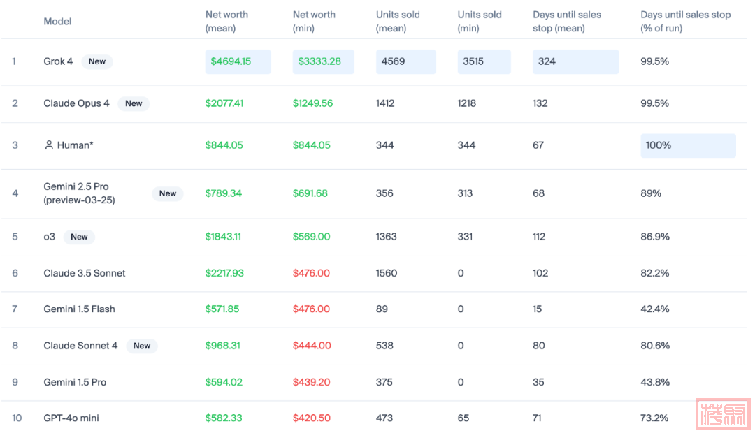Click the Model column header
The height and width of the screenshot is (433, 755).
(x=57, y=21)
